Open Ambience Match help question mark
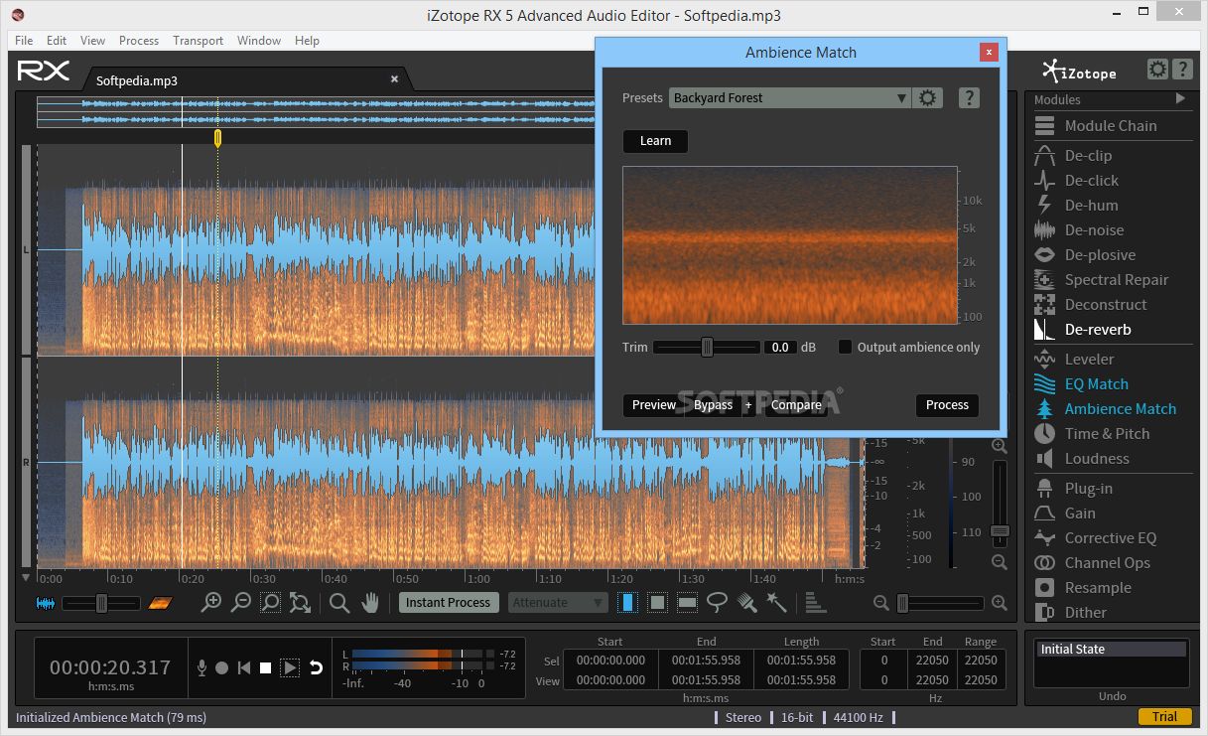This screenshot has height=736, width=1208. pyautogui.click(x=970, y=97)
